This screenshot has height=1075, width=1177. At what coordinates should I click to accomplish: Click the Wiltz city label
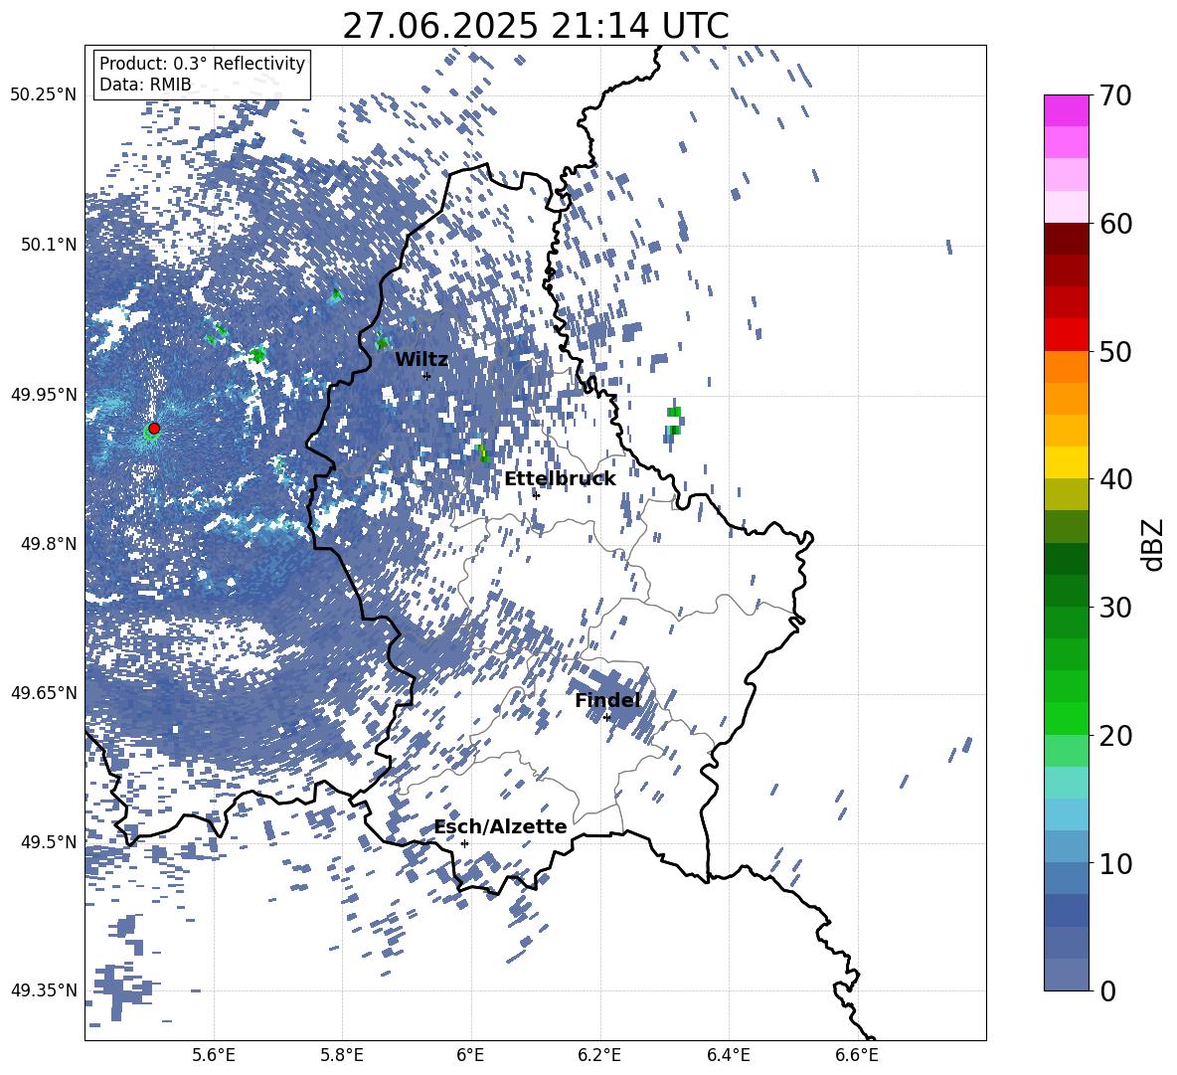point(421,360)
